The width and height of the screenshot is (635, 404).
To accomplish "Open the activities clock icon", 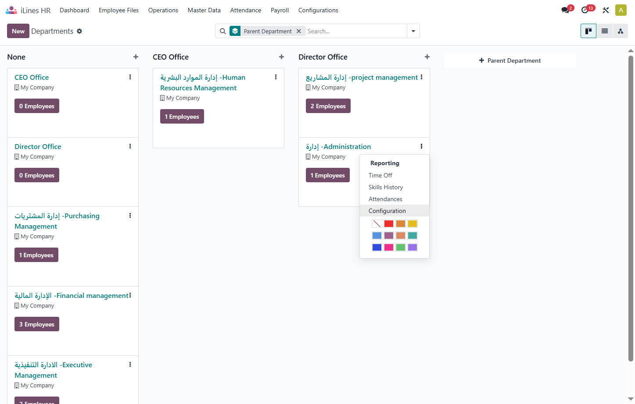I will click(x=585, y=10).
